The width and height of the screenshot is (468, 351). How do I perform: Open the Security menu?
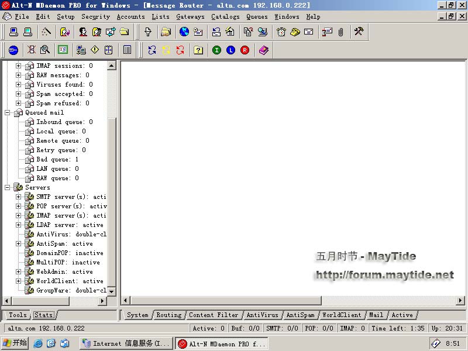[x=95, y=17]
